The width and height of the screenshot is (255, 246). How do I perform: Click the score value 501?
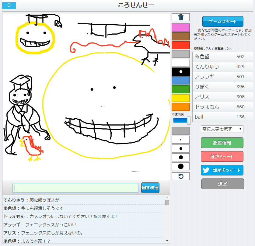tap(240, 77)
